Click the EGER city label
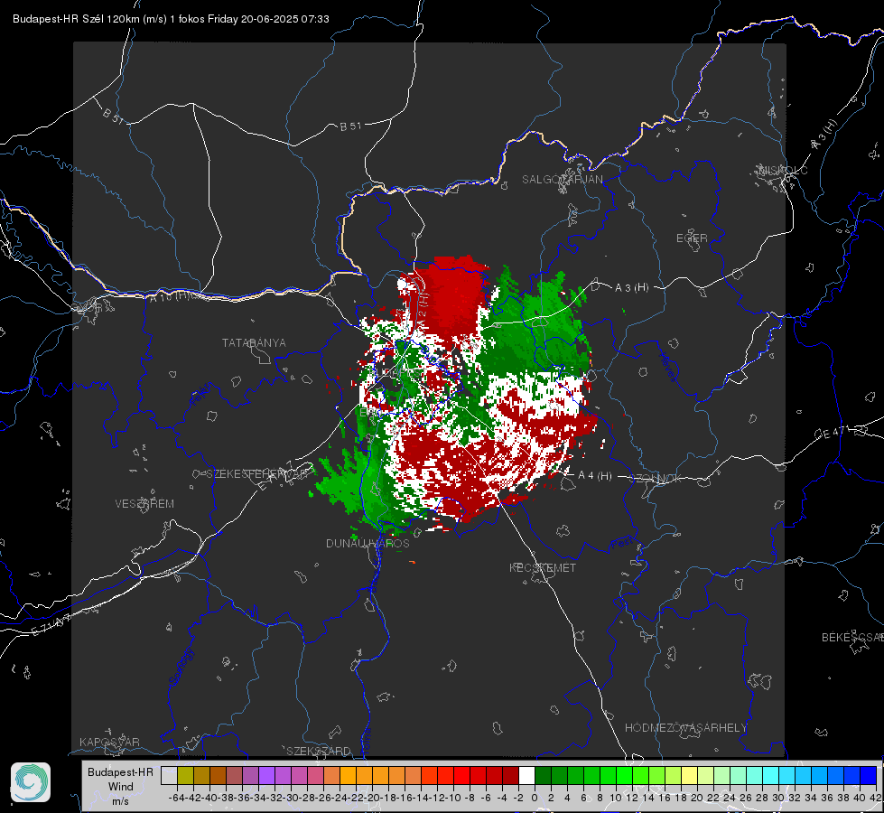This screenshot has width=884, height=813. [692, 238]
